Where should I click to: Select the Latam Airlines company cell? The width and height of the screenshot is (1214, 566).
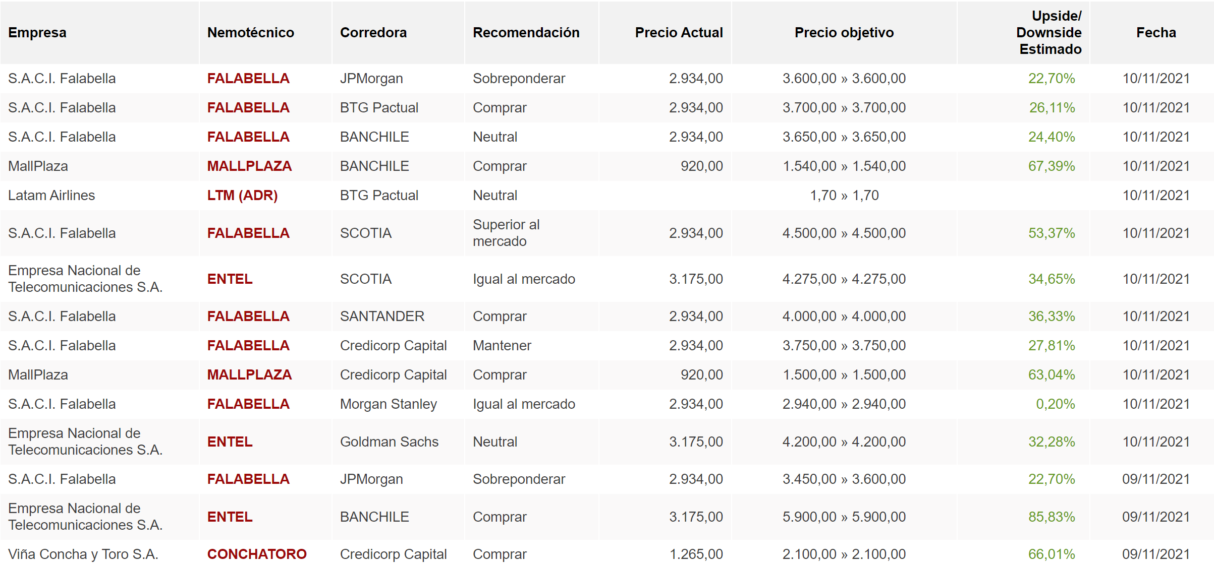[51, 196]
